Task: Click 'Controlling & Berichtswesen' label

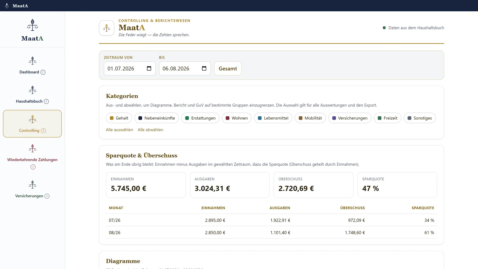Action: tap(154, 21)
